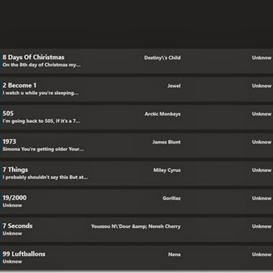Click 'Unknow' at the right of Youssou N'Dour row
Screen dimensions: 273x273
coord(261,227)
